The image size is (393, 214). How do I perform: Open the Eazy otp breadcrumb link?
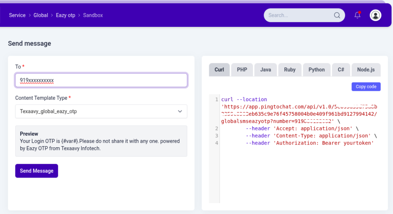pos(66,15)
